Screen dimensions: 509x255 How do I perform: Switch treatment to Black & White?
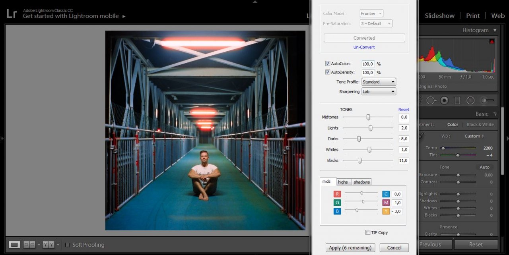point(480,124)
